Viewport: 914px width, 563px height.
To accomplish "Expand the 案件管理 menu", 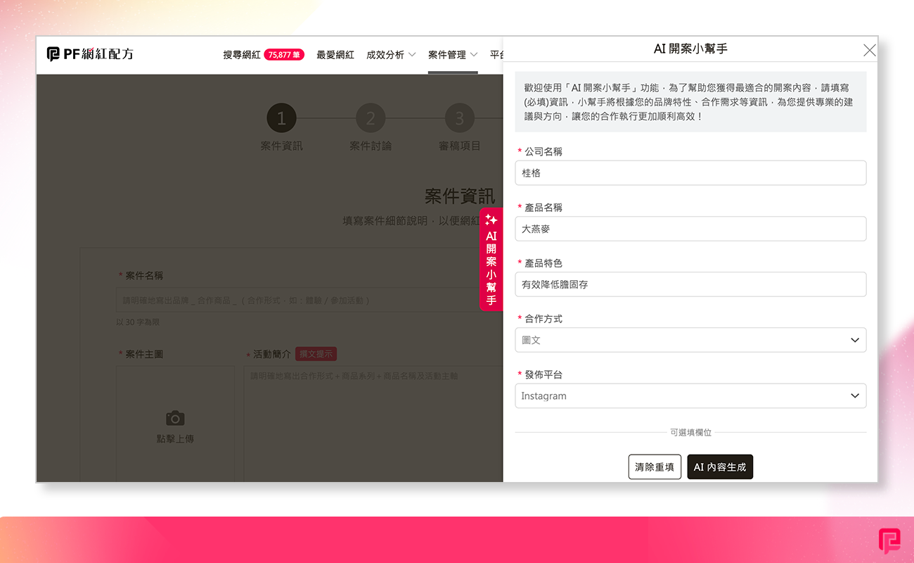I will pos(453,55).
